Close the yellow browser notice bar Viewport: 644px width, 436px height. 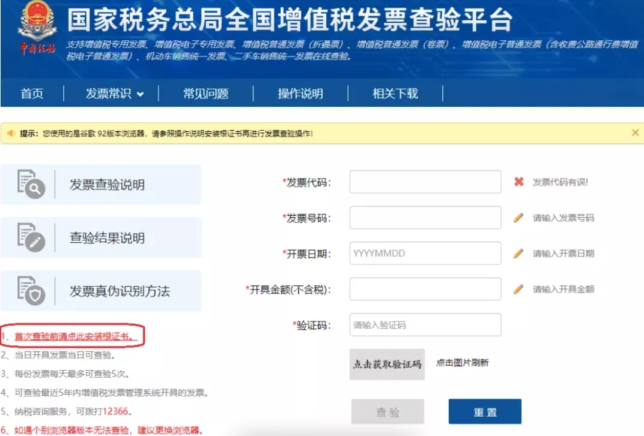pos(635,133)
